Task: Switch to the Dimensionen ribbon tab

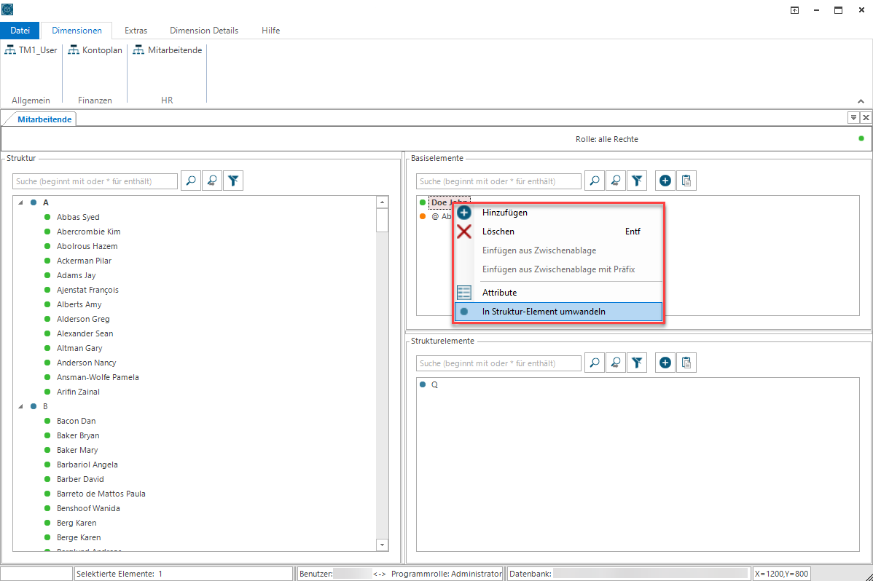Action: [x=77, y=31]
